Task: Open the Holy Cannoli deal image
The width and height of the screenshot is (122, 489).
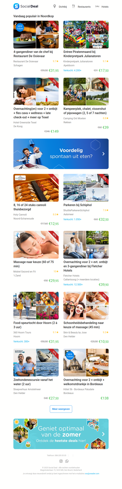Action: (36, 188)
